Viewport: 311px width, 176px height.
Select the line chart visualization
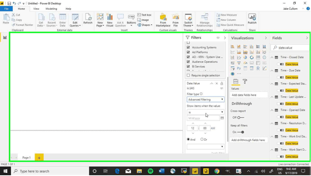(x=232, y=52)
